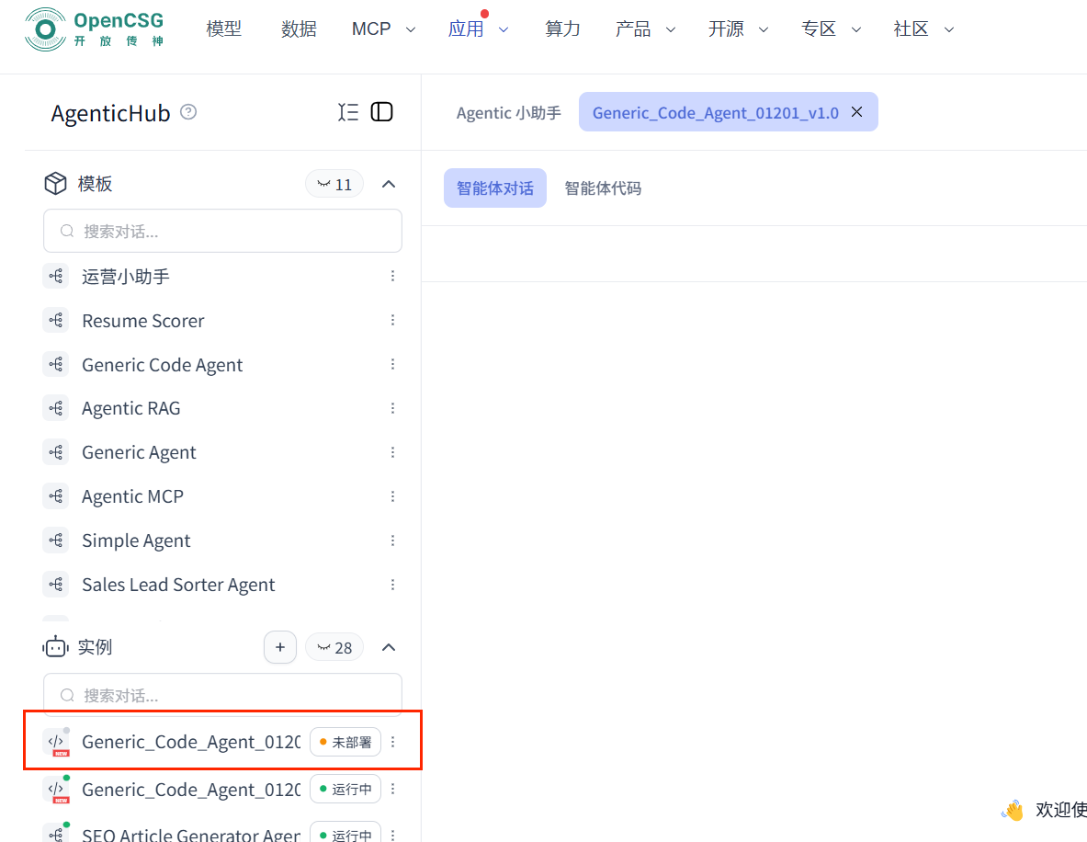Open the three-dot menu for Agentic RAG
The height and width of the screenshot is (842, 1087).
point(392,408)
